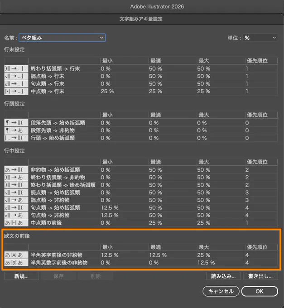Open the 単位 dropdown showing %
This screenshot has width=284, height=308.
[260, 38]
